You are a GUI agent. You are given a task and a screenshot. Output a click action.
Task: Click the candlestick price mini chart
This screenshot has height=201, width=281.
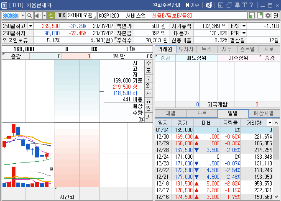click(x=28, y=144)
